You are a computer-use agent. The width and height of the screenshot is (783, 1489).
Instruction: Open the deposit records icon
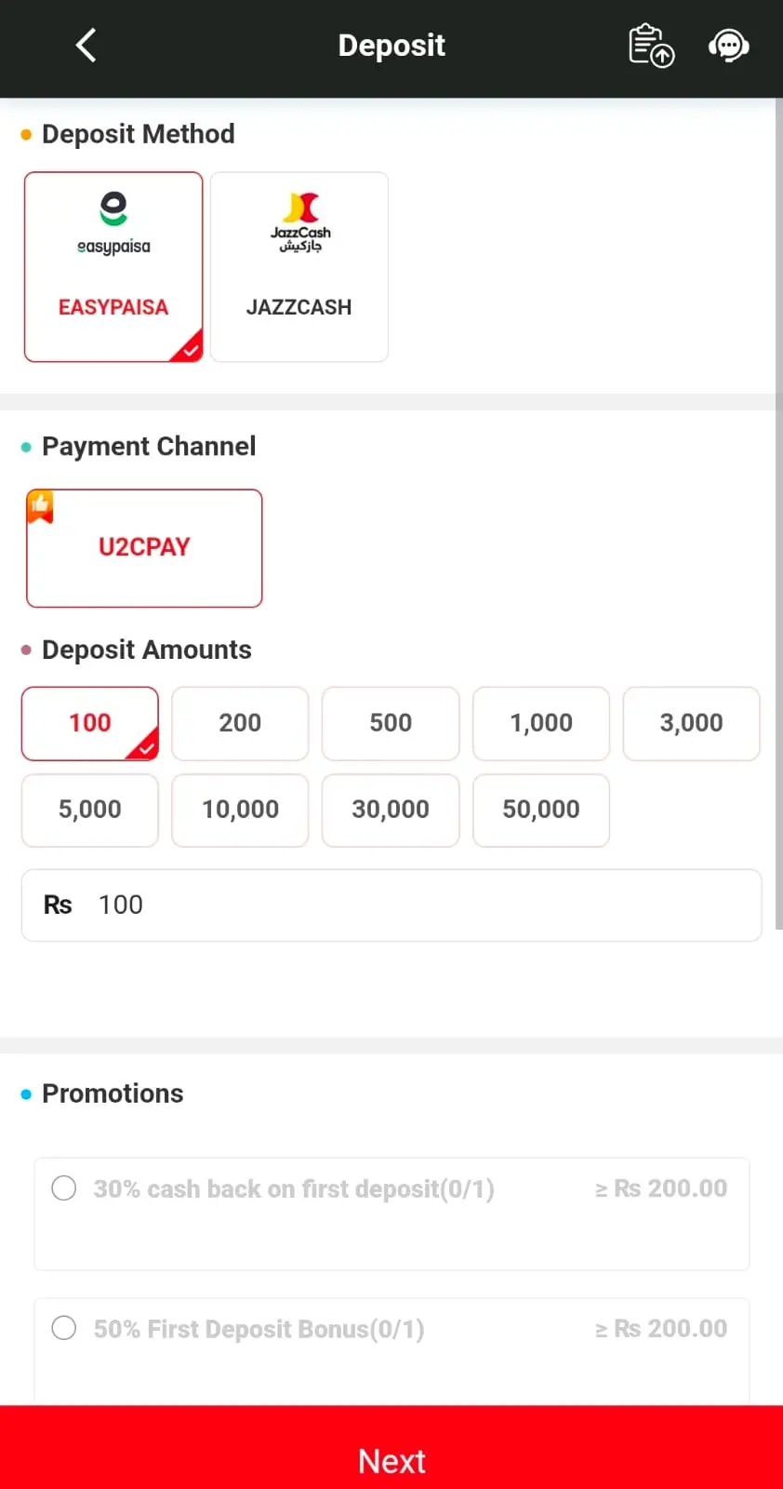[x=651, y=46]
